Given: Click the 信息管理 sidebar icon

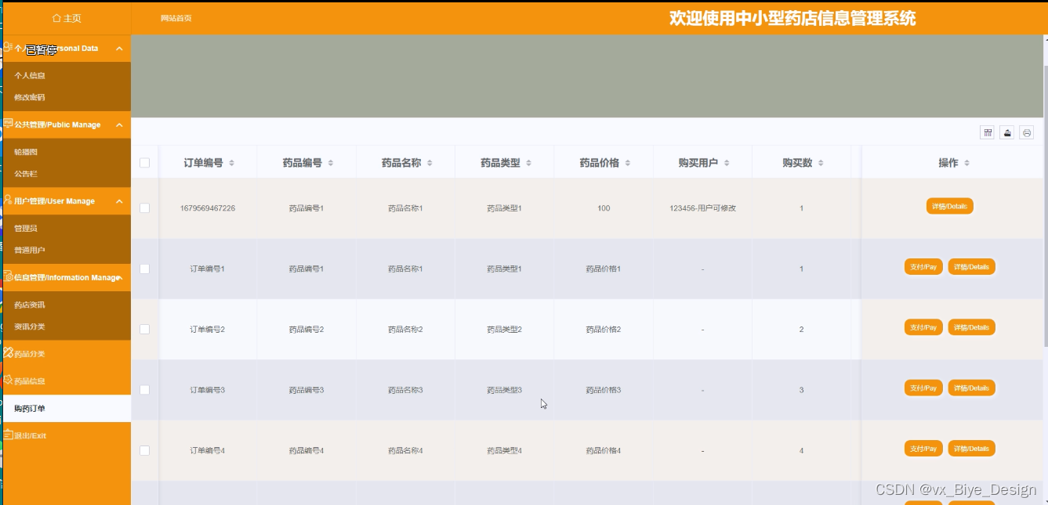Looking at the screenshot, I should pyautogui.click(x=8, y=276).
